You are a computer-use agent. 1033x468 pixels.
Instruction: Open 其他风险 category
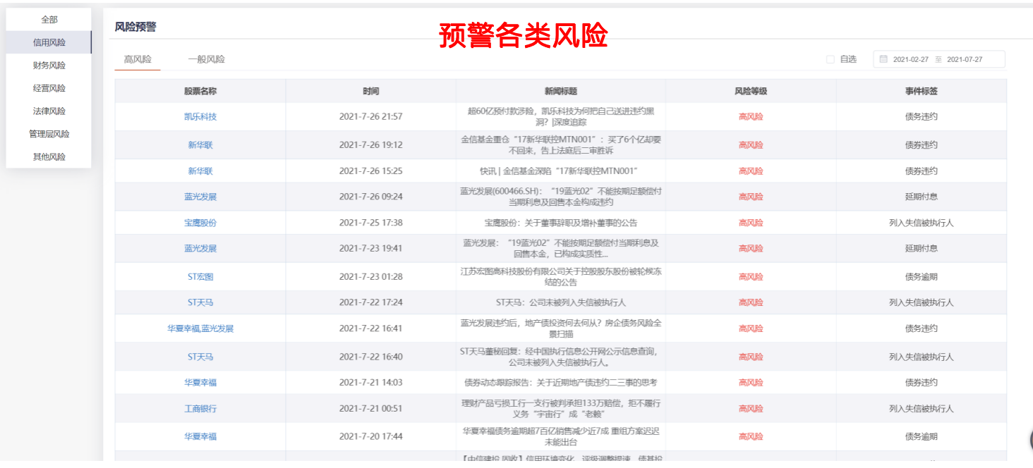click(x=49, y=156)
